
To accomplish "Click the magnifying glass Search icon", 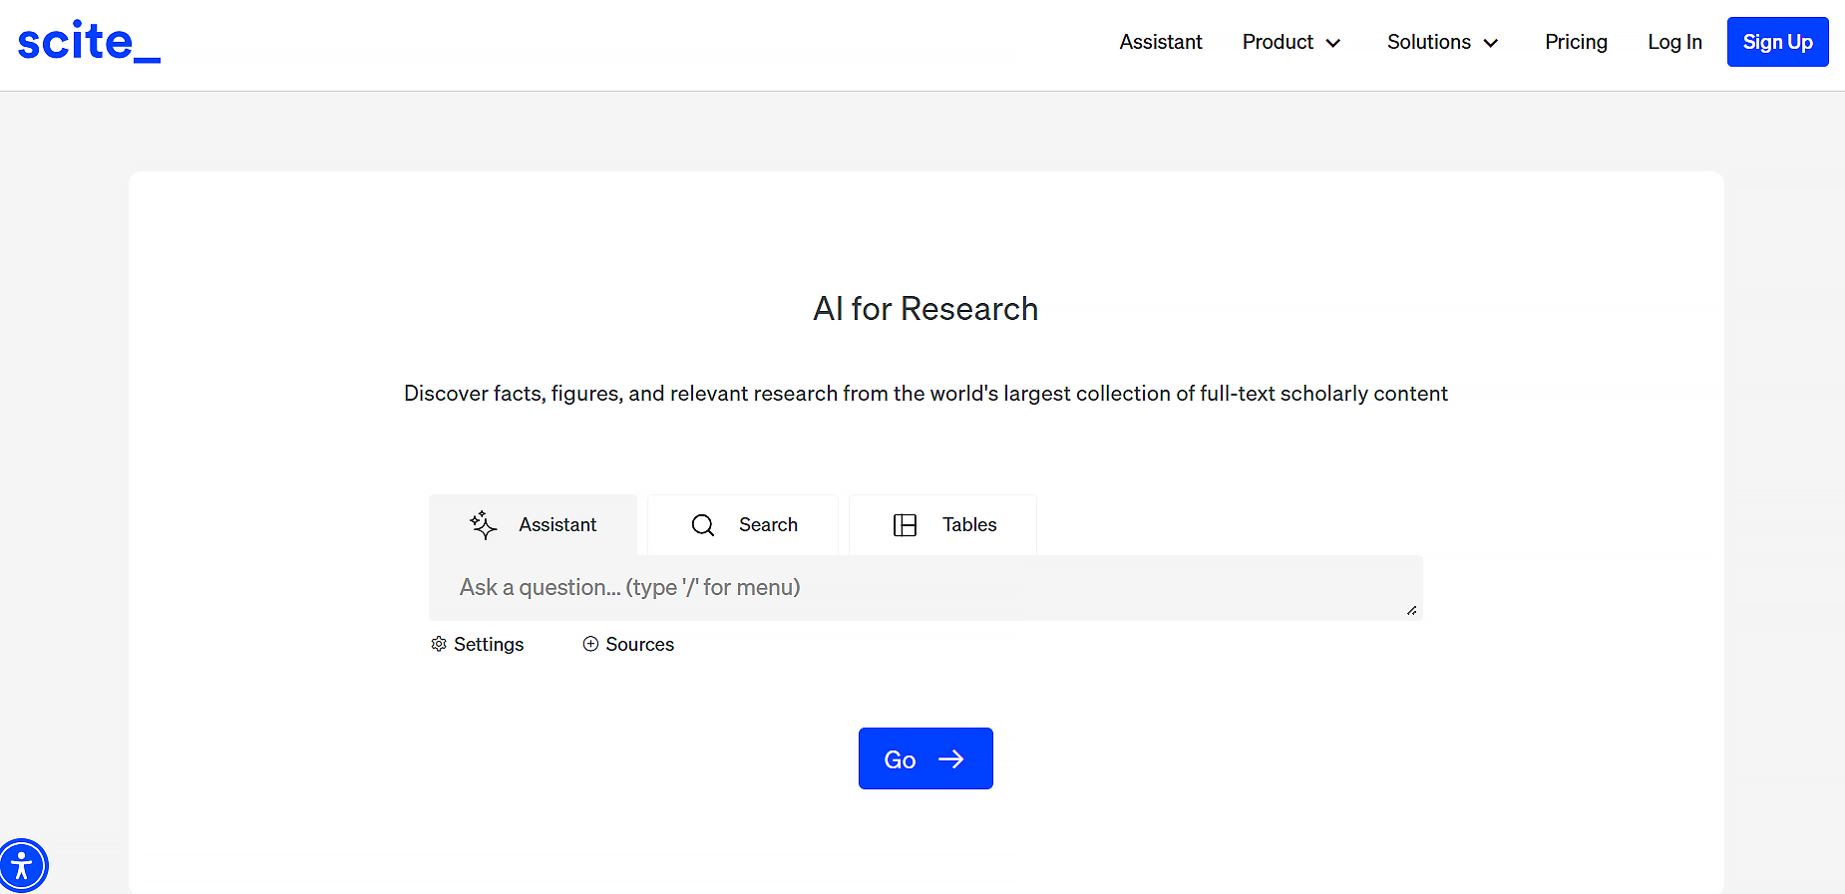I will coord(703,525).
